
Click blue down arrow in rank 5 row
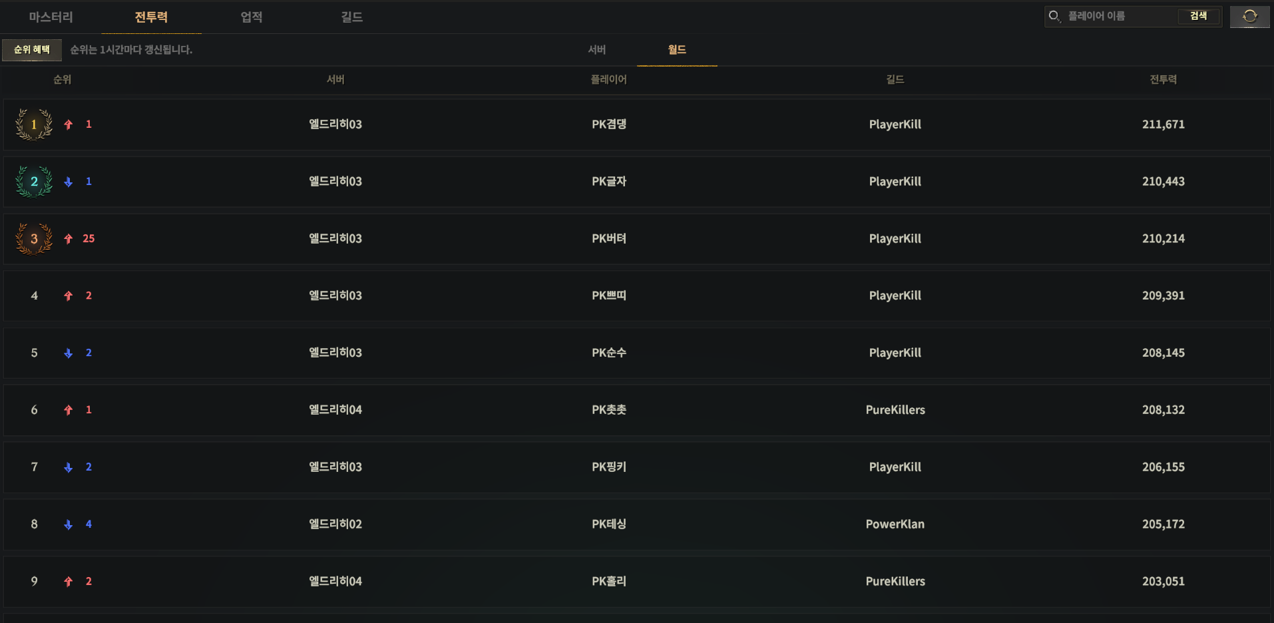(x=68, y=353)
